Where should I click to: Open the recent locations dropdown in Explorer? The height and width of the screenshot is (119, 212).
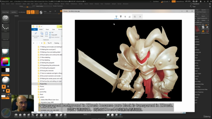[x=39, y=43]
